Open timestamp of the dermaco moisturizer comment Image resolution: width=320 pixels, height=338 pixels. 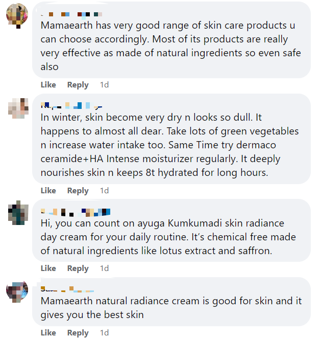(x=105, y=191)
